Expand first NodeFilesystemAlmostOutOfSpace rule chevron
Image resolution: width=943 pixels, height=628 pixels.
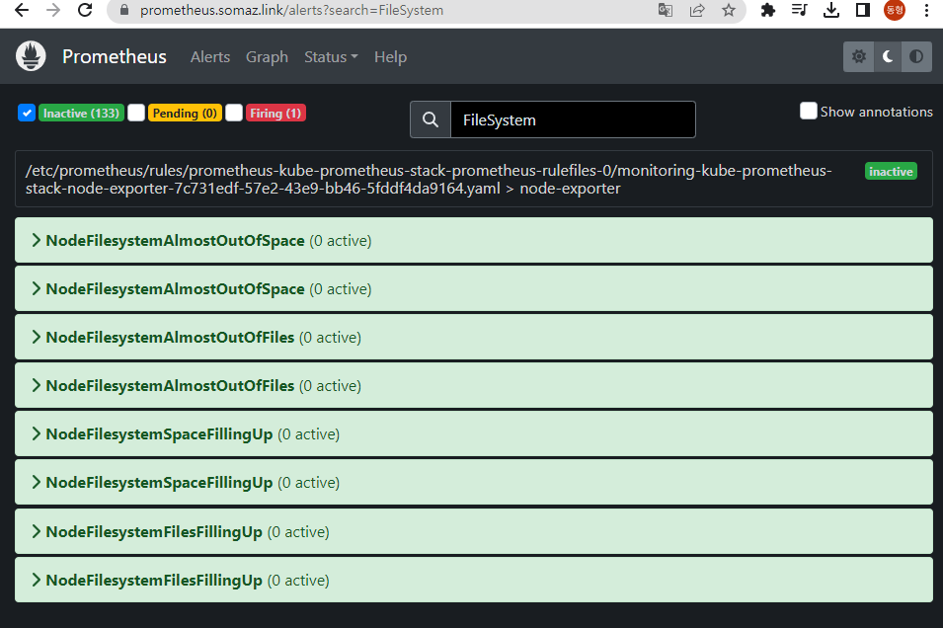tap(37, 240)
